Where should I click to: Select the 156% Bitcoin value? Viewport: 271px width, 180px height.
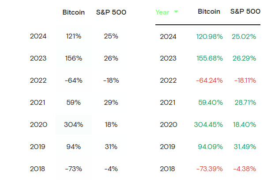coord(74,58)
